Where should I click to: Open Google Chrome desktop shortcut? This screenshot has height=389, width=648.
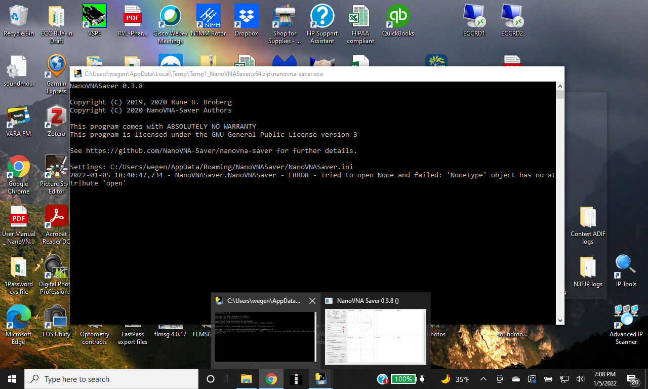(19, 175)
